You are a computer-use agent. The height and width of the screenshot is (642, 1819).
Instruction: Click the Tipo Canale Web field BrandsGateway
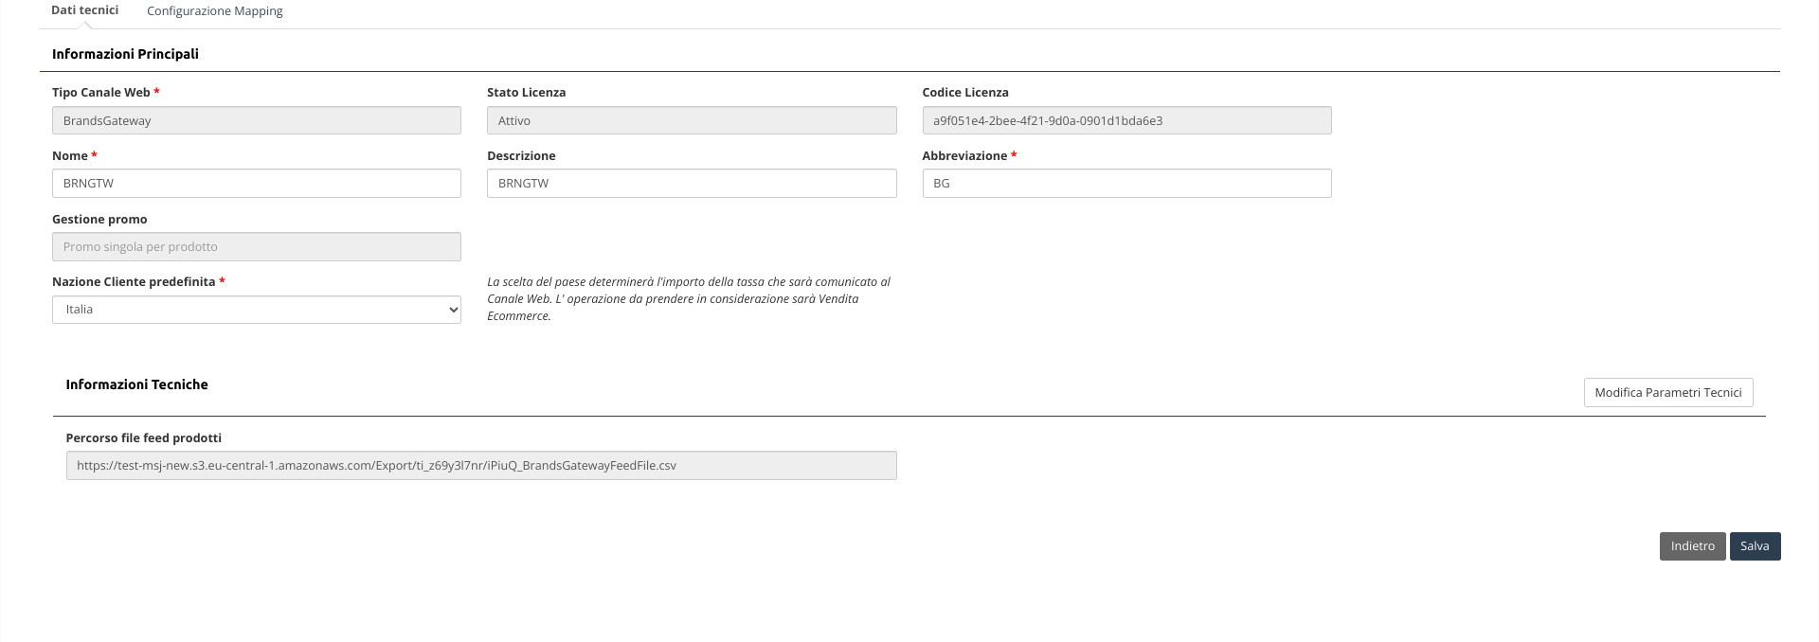coord(257,120)
